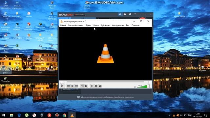
Task: Select Ashampoo Burning desktop icon
Action: [6, 27]
